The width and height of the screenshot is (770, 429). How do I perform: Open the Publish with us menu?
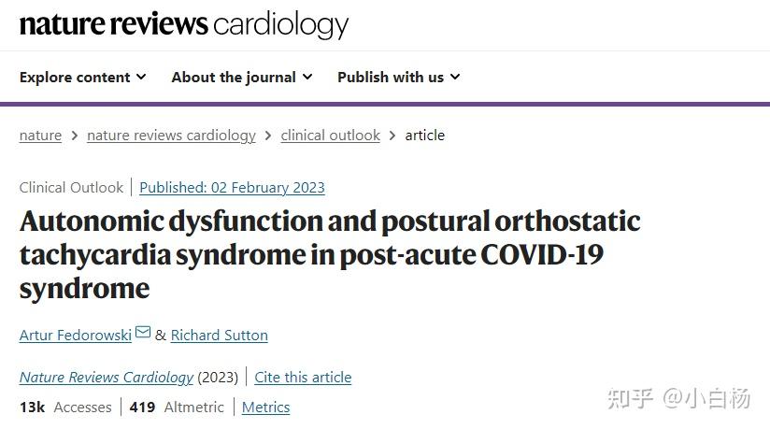[391, 77]
